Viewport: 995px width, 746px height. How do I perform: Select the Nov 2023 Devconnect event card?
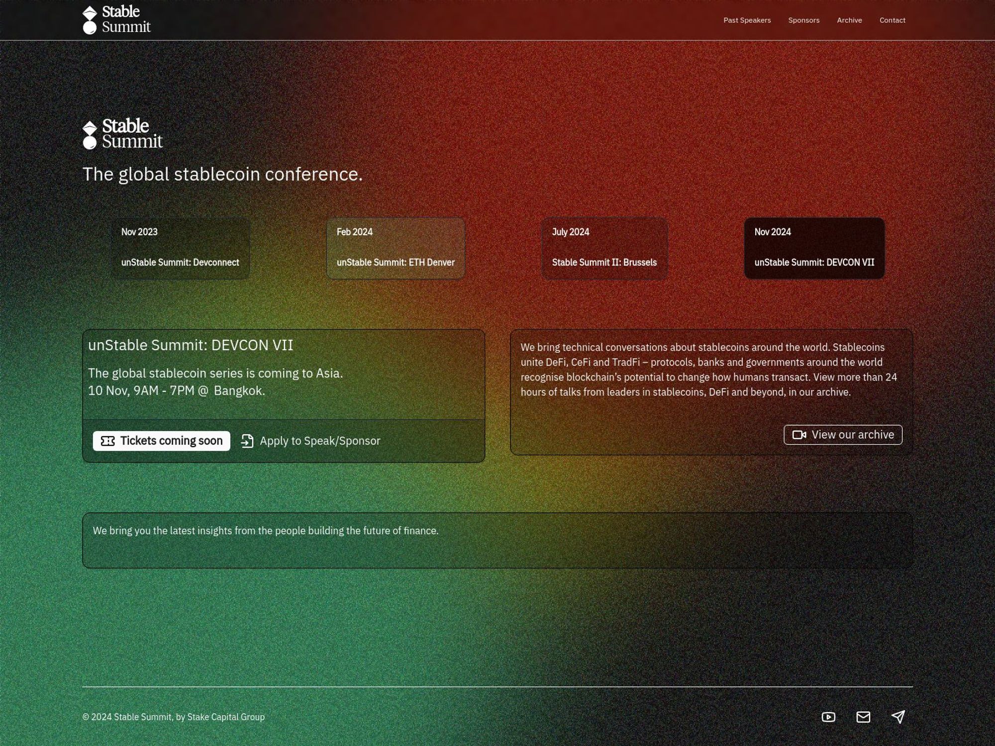pos(180,248)
